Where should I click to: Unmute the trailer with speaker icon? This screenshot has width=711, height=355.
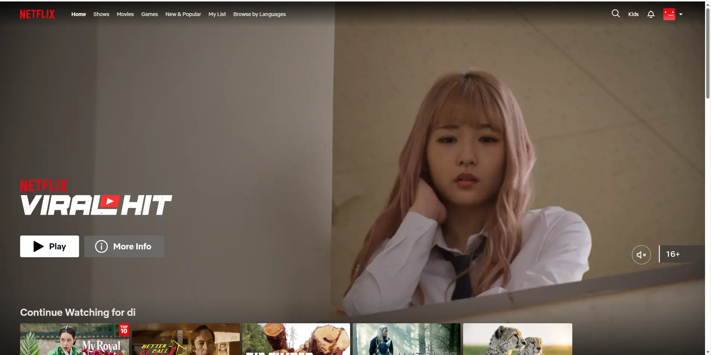641,255
